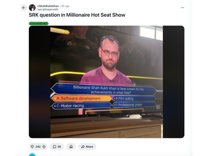
Task: Select the Concert/Event flair tag
Action: (38, 24)
